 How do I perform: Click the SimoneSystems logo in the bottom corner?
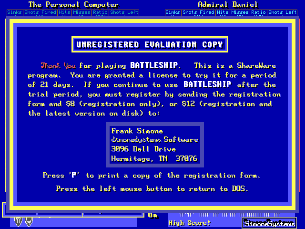coord(270,223)
